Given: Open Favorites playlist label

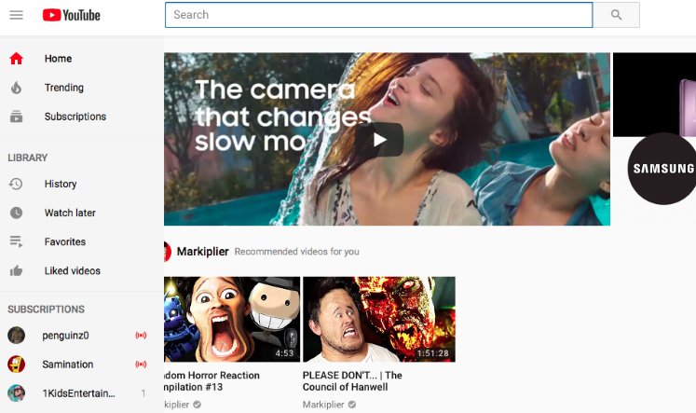Looking at the screenshot, I should pos(65,241).
